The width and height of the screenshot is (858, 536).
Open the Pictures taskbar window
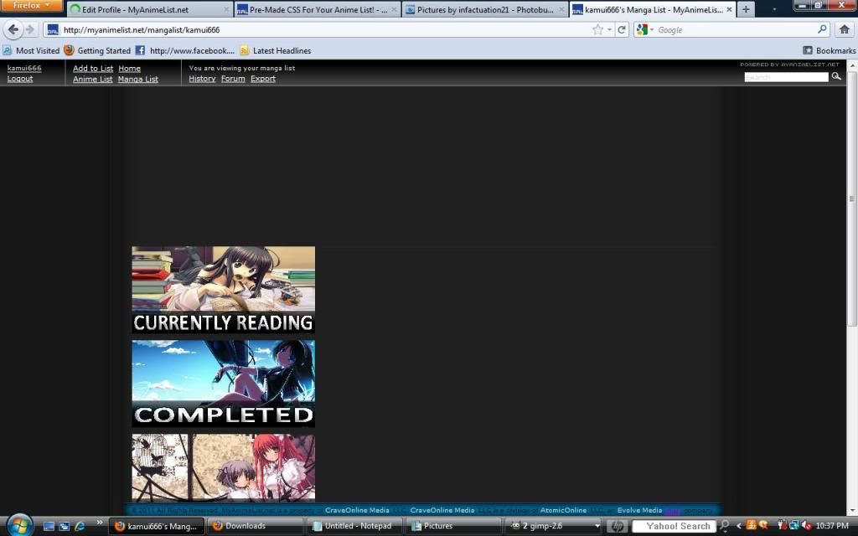coord(453,526)
